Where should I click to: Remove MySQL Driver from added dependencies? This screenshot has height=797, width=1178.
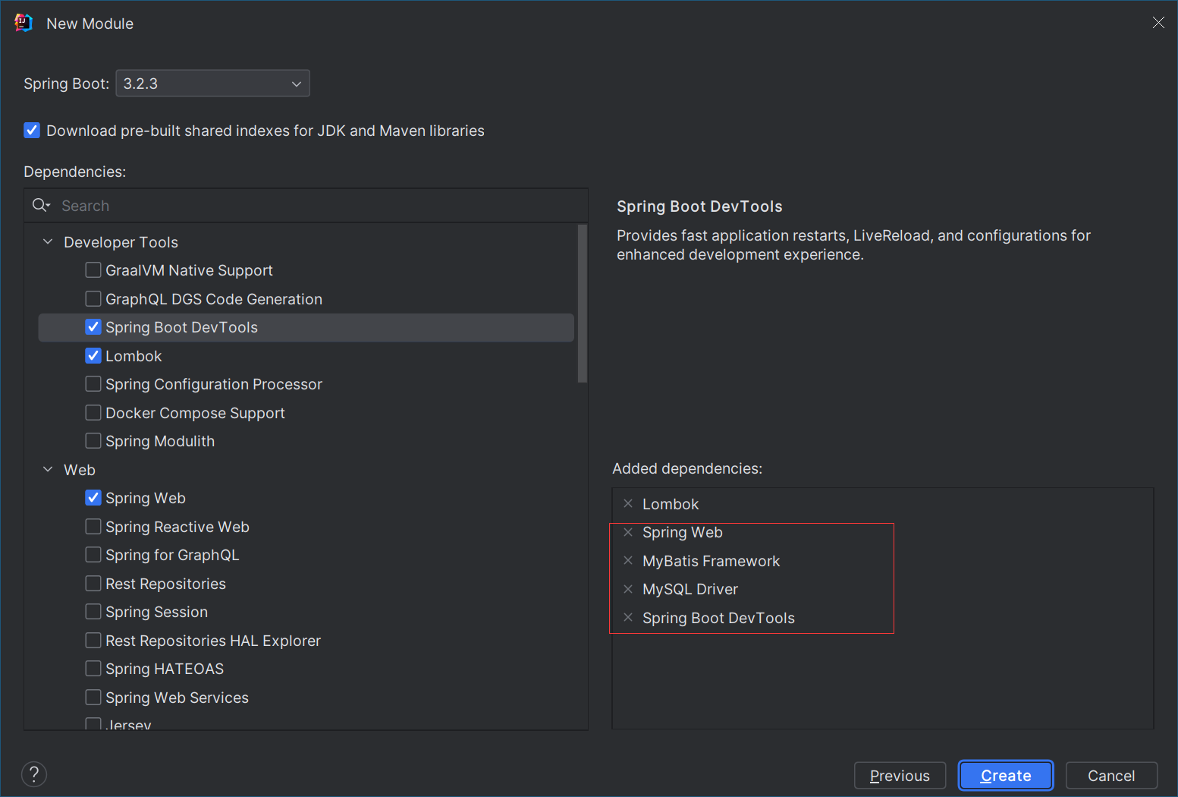click(x=628, y=589)
